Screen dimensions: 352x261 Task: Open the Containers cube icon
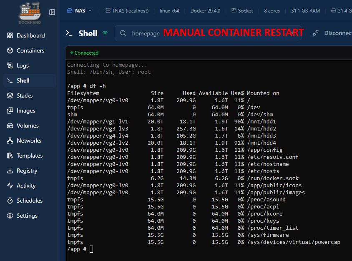[x=10, y=50]
